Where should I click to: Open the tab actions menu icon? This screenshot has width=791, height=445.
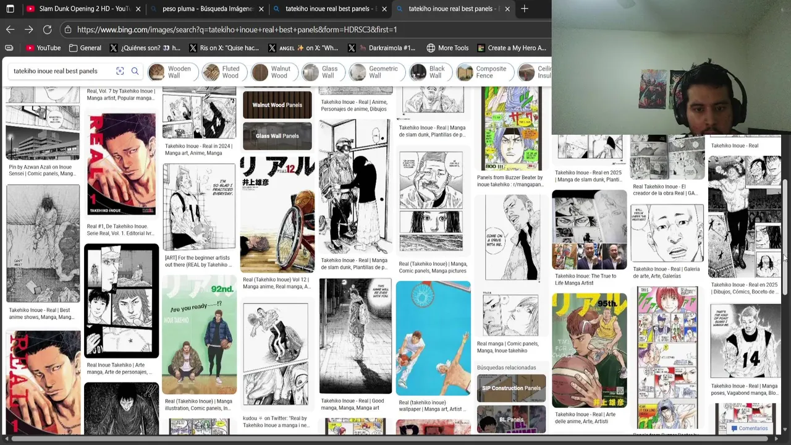point(10,9)
